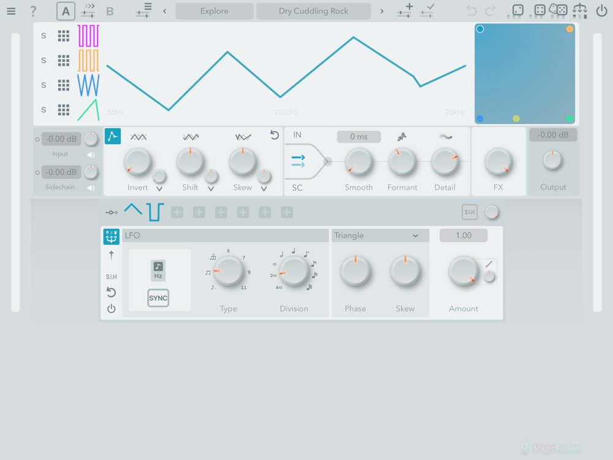Add modulator in first plus slot
The width and height of the screenshot is (613, 460).
pyautogui.click(x=177, y=212)
